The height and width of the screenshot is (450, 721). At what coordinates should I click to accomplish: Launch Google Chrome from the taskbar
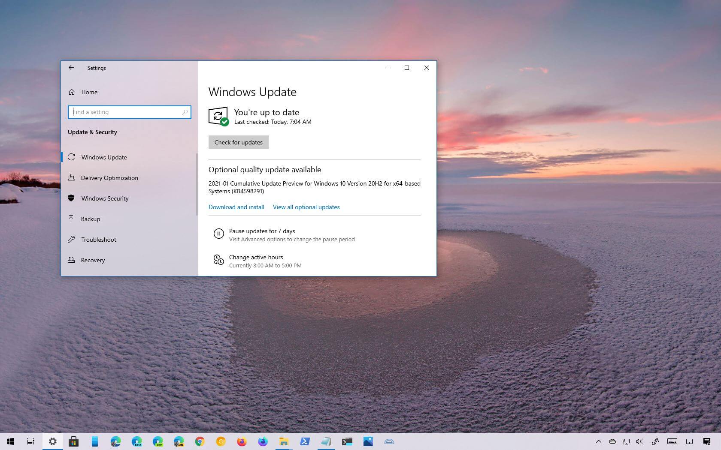pos(199,441)
